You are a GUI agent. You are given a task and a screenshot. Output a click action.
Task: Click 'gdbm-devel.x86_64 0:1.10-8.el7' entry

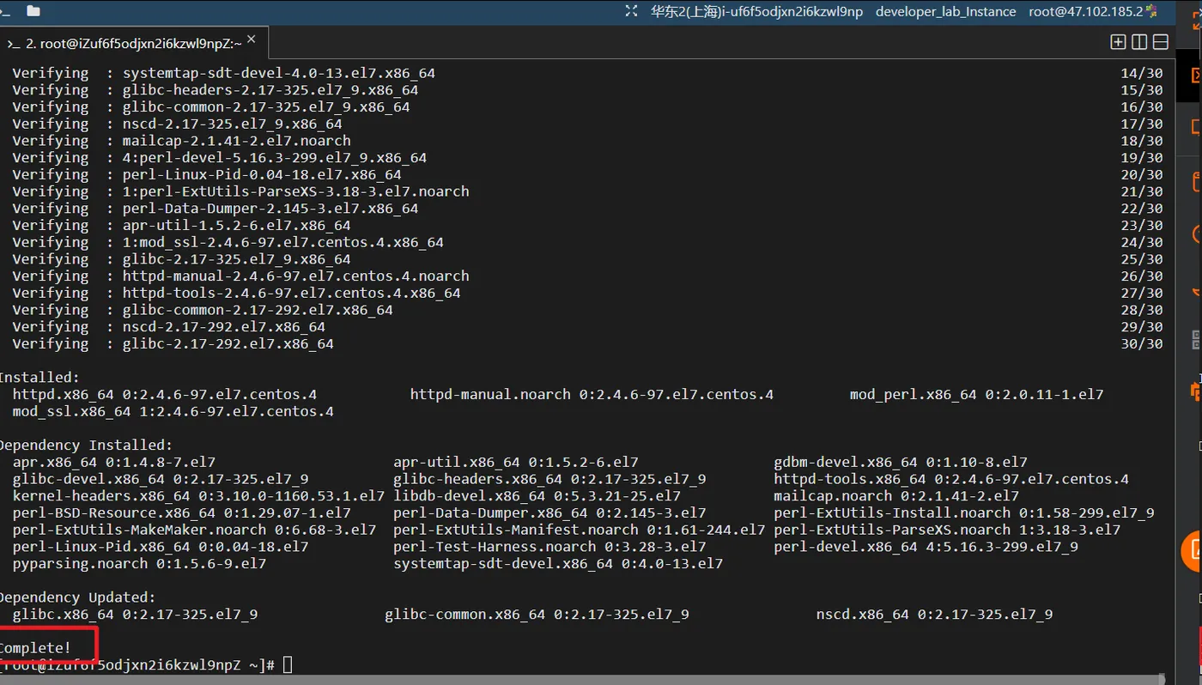click(901, 463)
